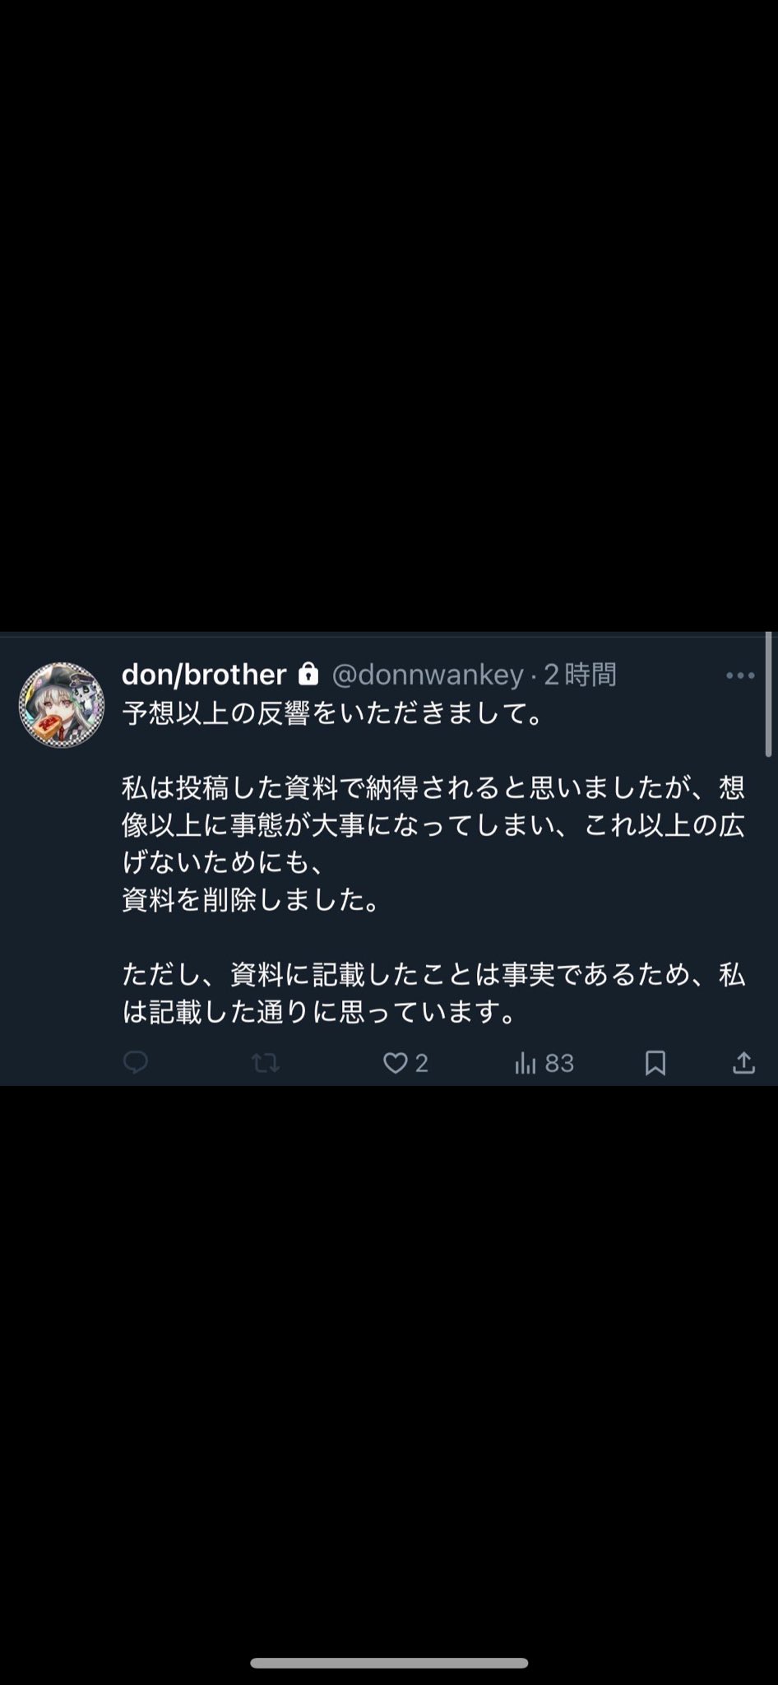Tap the reply speech bubble icon
778x1685 pixels.
136,1063
